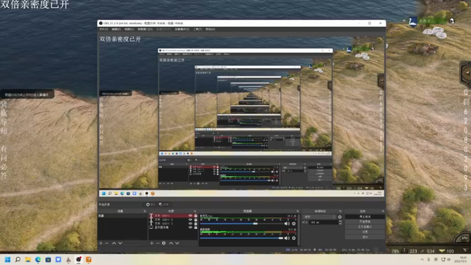This screenshot has height=265, width=471.
Task: Click the 退出 exit button
Action: 365,237
